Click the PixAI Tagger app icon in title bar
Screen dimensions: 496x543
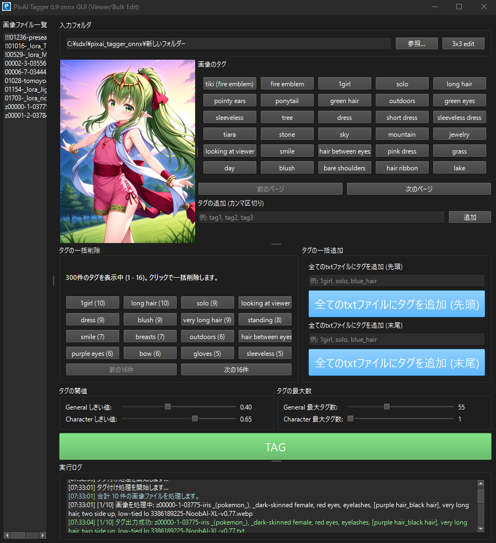[6, 7]
